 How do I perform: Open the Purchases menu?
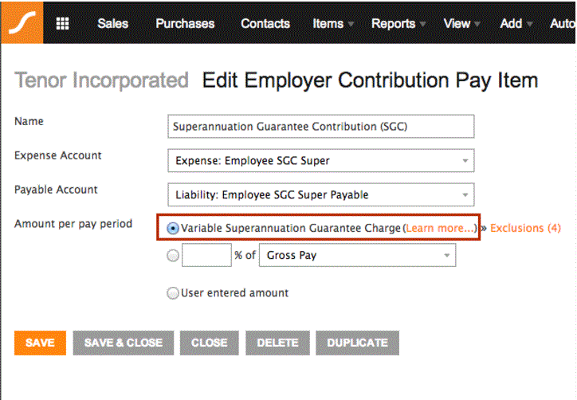pos(185,24)
